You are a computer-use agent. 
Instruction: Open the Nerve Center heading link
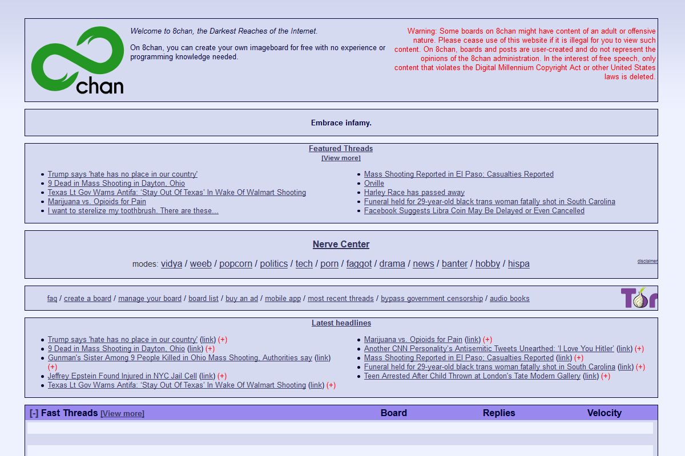coord(341,245)
